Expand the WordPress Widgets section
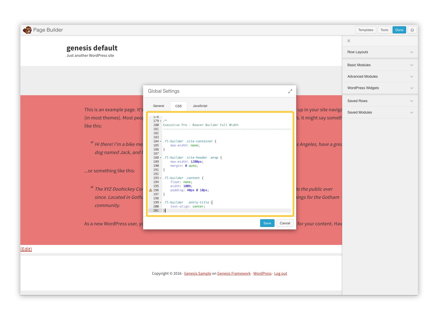This screenshot has width=438, height=331. pyautogui.click(x=380, y=88)
